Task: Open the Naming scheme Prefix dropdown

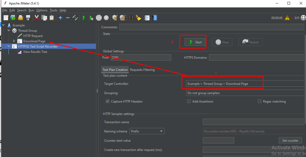Action: click(147, 131)
